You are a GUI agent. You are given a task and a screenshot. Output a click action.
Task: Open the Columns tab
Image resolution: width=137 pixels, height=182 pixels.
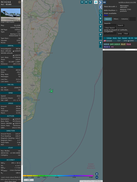(124, 19)
